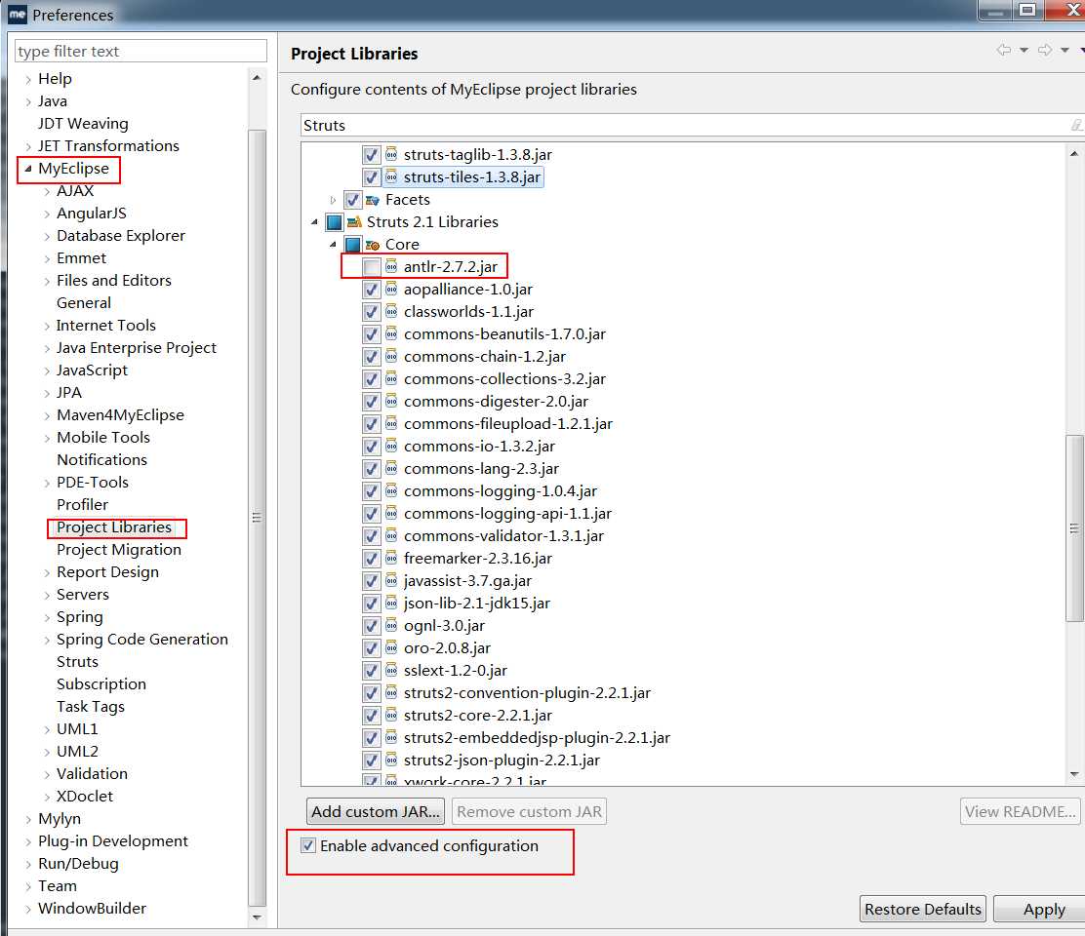Go back with the preferences back arrow

[1003, 50]
